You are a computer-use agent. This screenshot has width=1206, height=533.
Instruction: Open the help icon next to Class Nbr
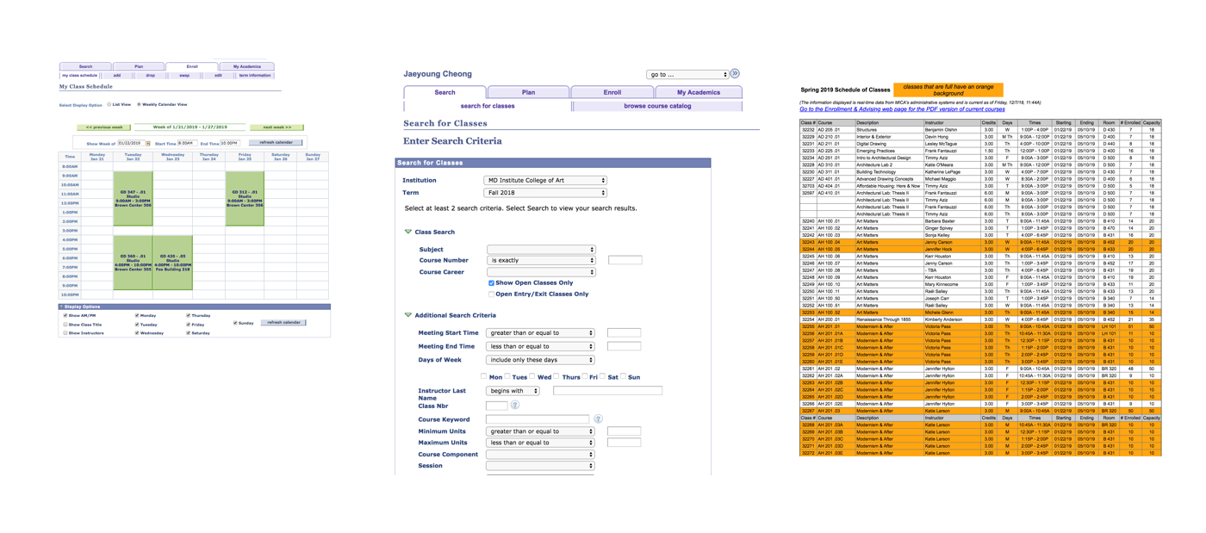pyautogui.click(x=514, y=405)
